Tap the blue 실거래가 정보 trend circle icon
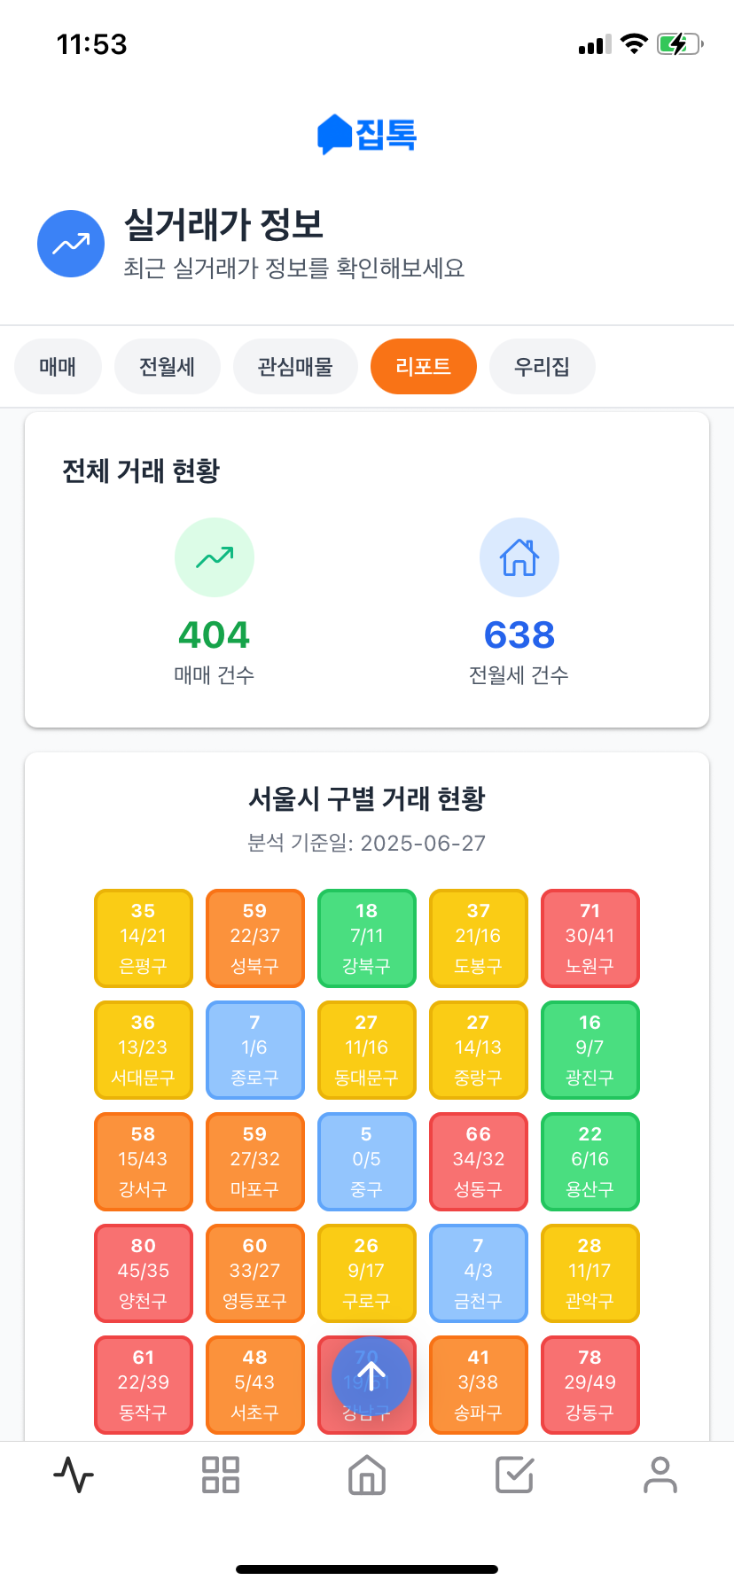 click(71, 244)
